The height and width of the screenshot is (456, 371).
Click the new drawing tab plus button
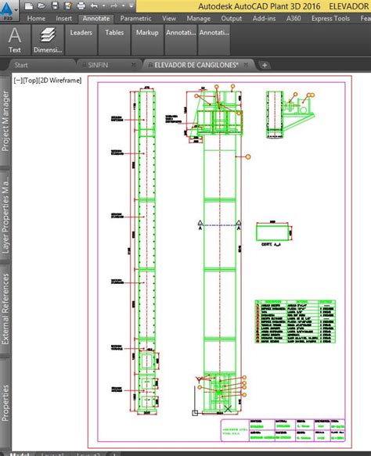tap(265, 65)
